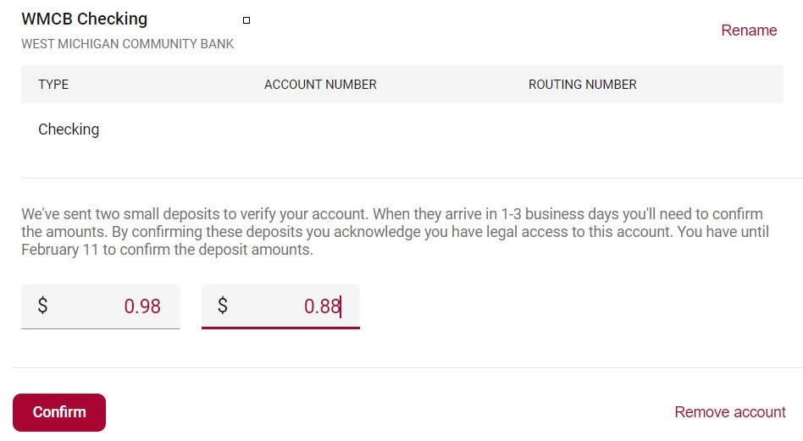The height and width of the screenshot is (441, 803).
Task: Click the Remove account link
Action: point(730,412)
